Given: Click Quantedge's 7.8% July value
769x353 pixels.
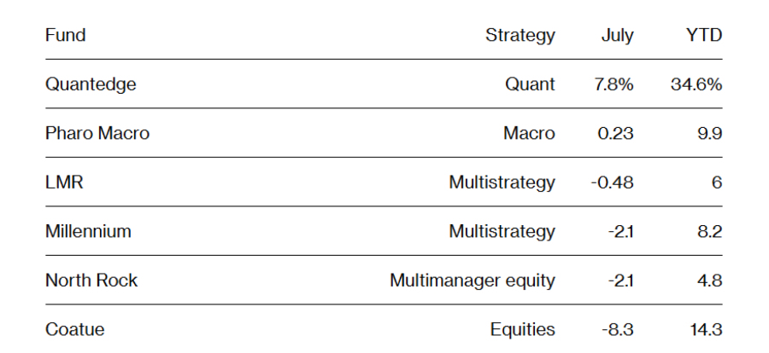Looking at the screenshot, I should [614, 84].
